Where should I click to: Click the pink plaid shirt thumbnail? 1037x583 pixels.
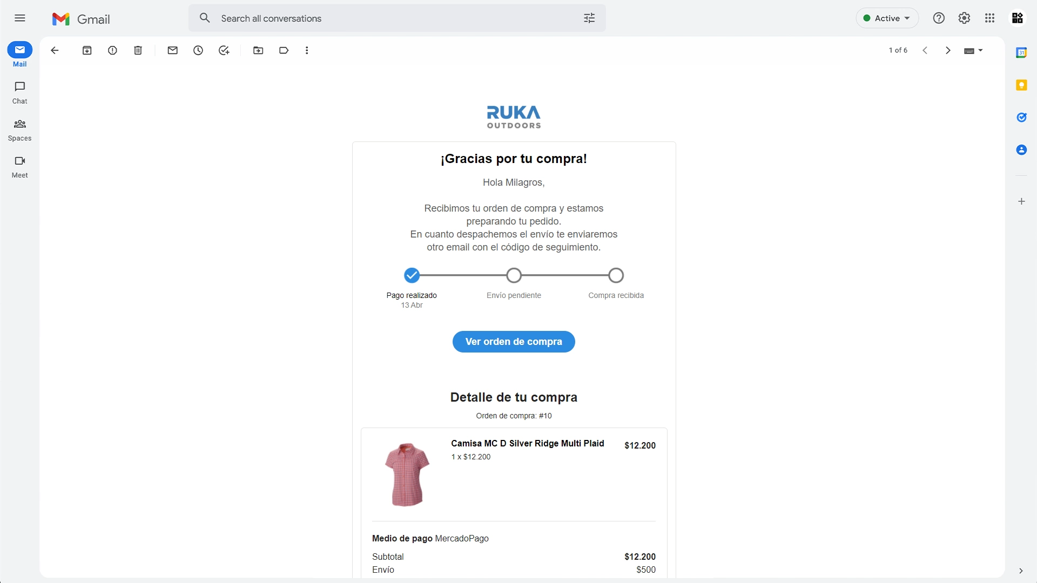407,474
